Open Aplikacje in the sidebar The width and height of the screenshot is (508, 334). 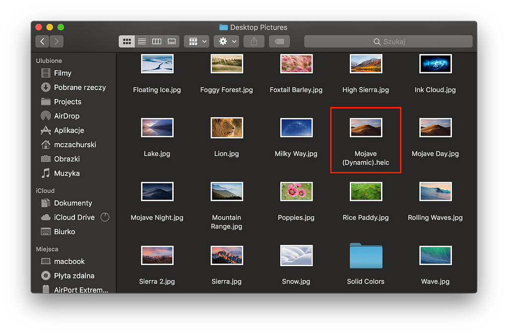(73, 131)
